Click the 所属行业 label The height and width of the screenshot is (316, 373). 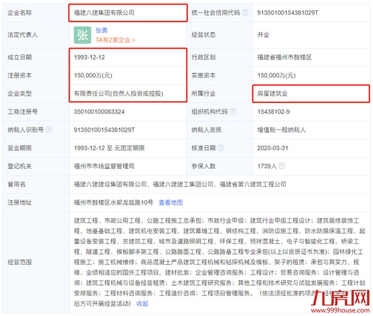pos(204,93)
